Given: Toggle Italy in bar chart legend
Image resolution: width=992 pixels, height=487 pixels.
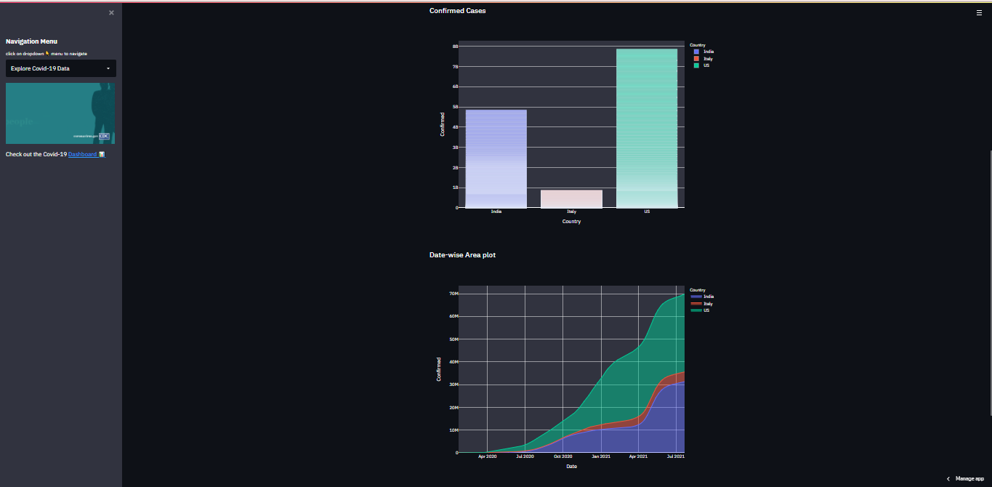Looking at the screenshot, I should click(x=703, y=59).
